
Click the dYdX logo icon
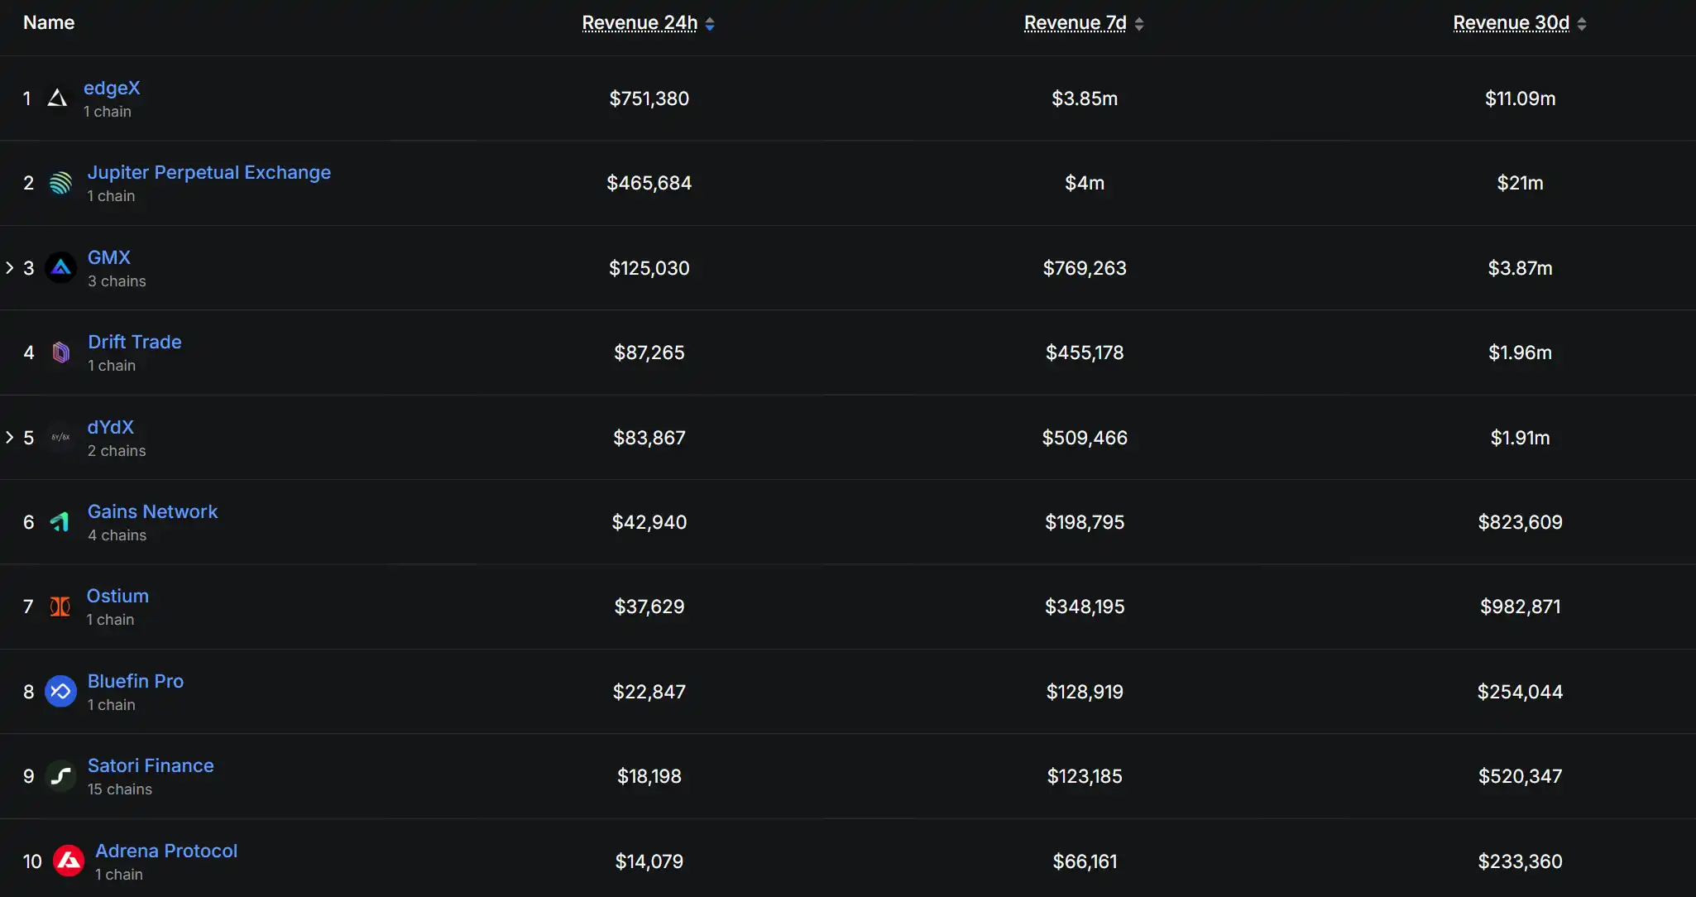tap(60, 437)
